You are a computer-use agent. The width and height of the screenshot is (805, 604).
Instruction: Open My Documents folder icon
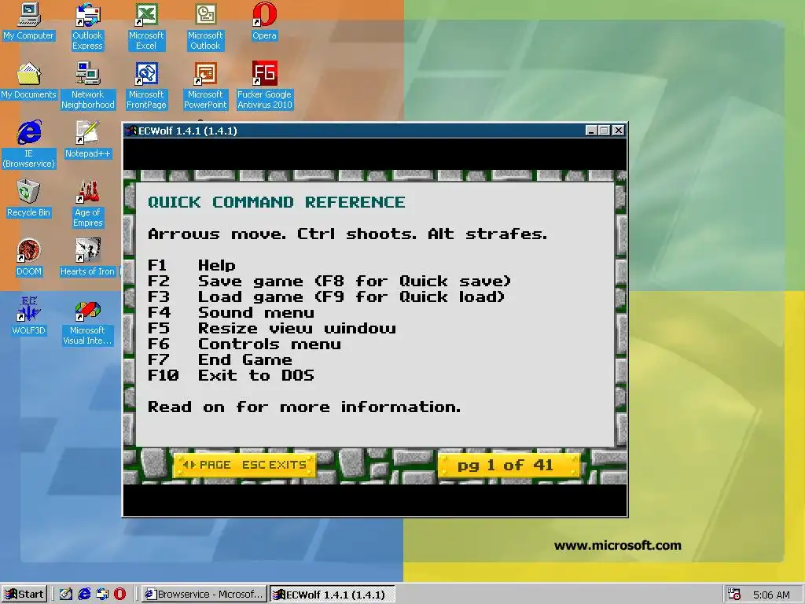click(29, 79)
